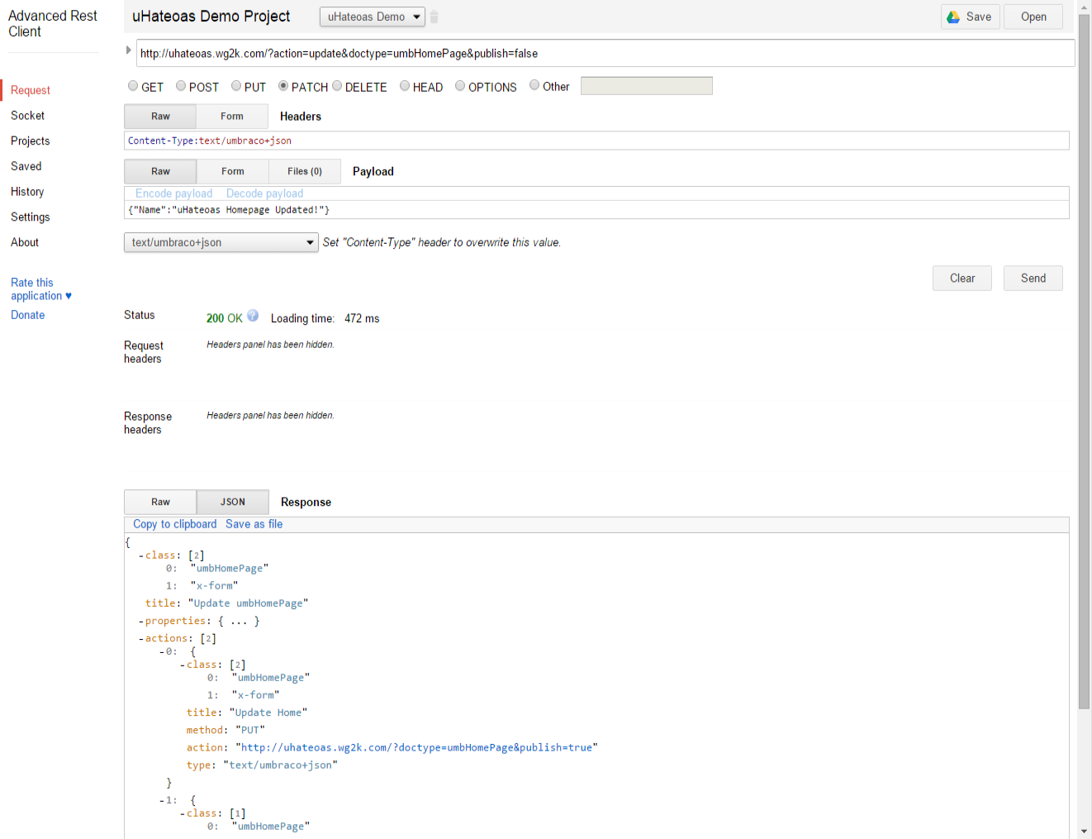Select the PUT method radio button
Screen dimensions: 1092x839
pos(236,86)
